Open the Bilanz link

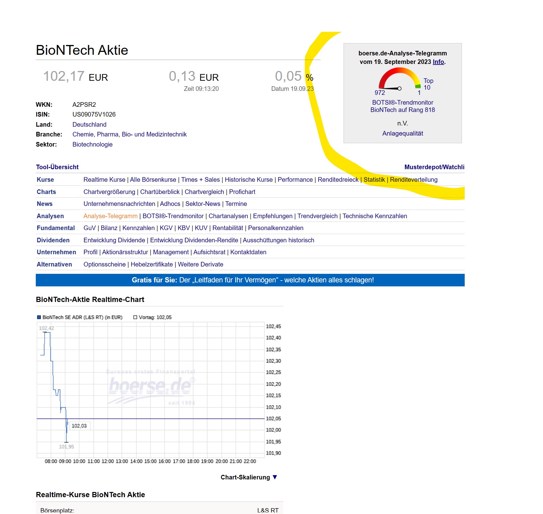pos(109,228)
